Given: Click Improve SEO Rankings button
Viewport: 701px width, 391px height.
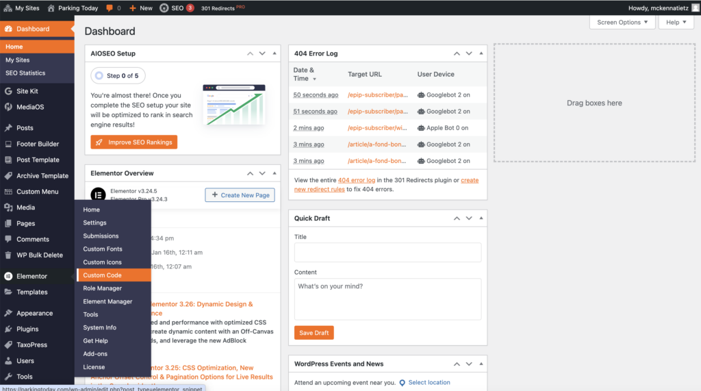Looking at the screenshot, I should pyautogui.click(x=134, y=142).
